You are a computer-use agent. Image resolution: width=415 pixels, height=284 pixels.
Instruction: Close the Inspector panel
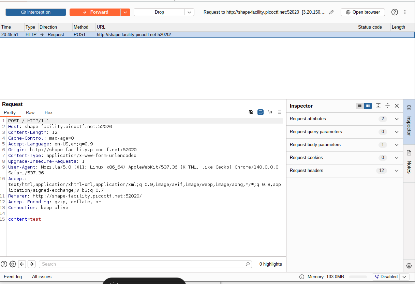click(397, 106)
